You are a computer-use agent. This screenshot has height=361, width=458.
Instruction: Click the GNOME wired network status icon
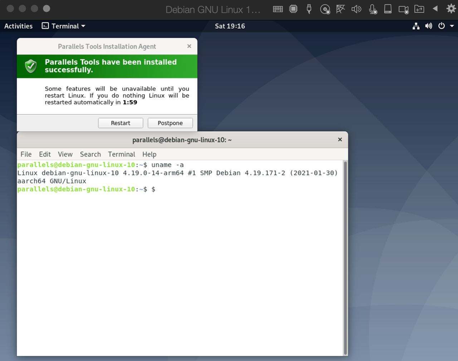(x=416, y=26)
